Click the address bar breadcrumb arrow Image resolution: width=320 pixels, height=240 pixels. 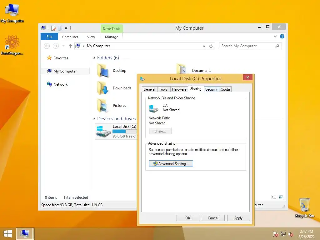(83, 46)
